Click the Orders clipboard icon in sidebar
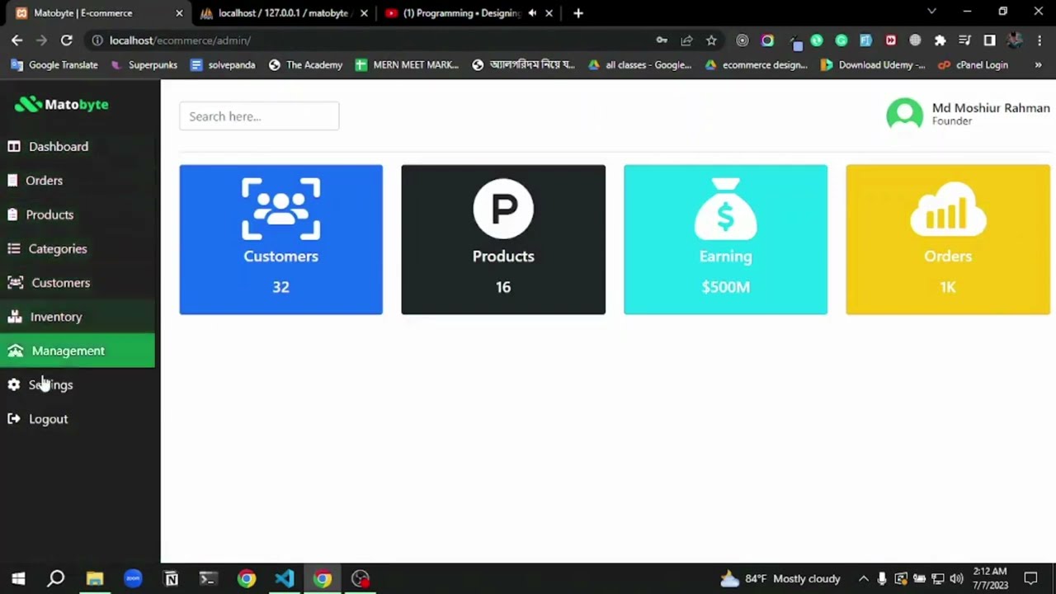Viewport: 1056px width, 594px height. (x=12, y=180)
